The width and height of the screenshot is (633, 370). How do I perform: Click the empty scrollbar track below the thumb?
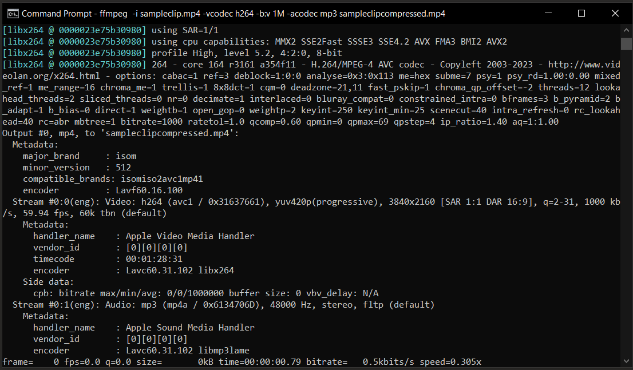click(x=626, y=200)
